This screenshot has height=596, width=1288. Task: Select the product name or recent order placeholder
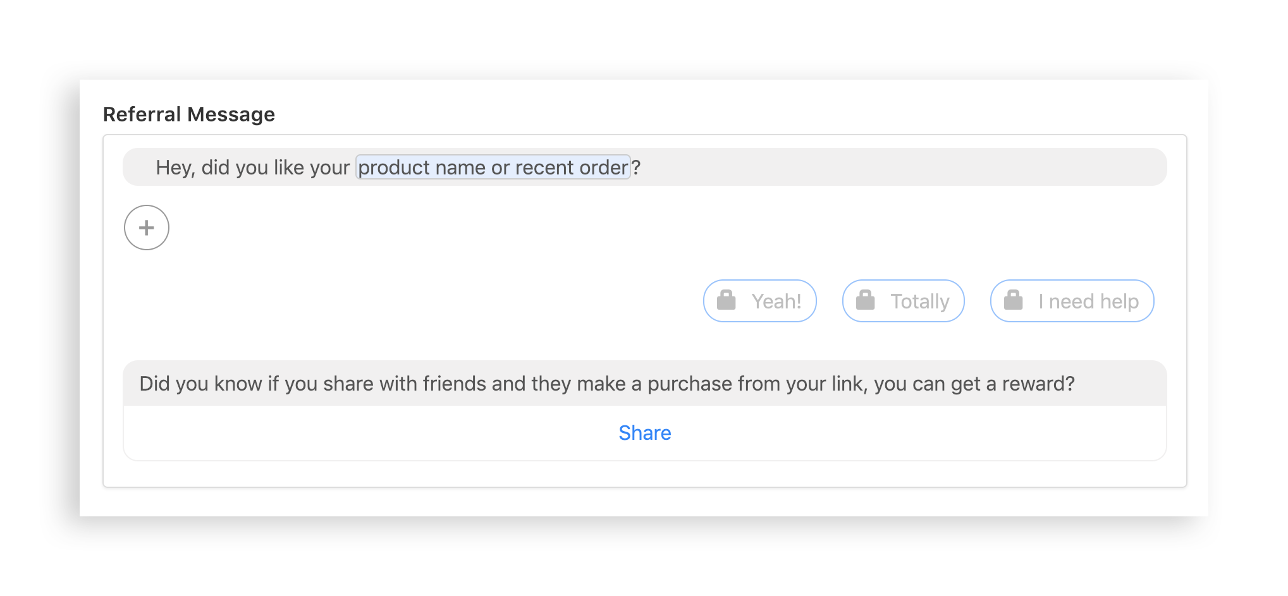pyautogui.click(x=493, y=167)
